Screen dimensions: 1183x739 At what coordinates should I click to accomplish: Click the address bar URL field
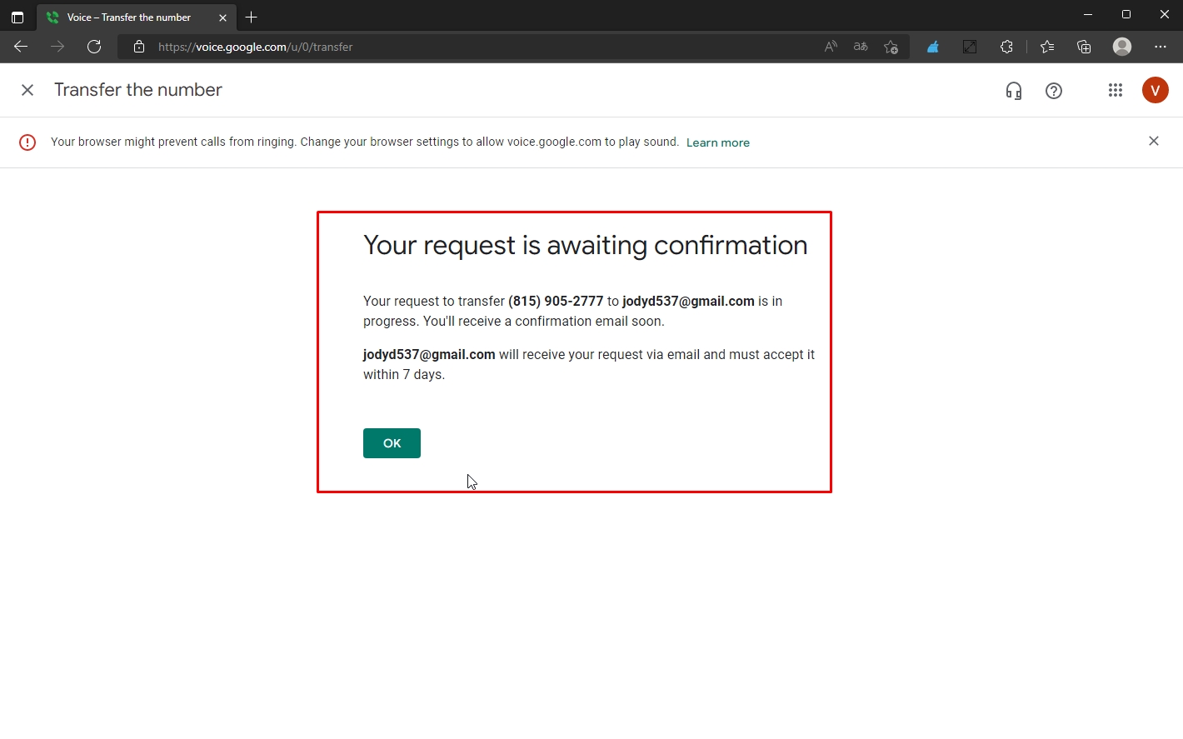tap(467, 47)
